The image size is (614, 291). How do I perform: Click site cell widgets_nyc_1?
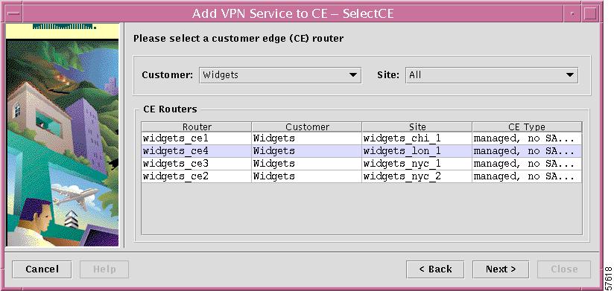(x=417, y=164)
